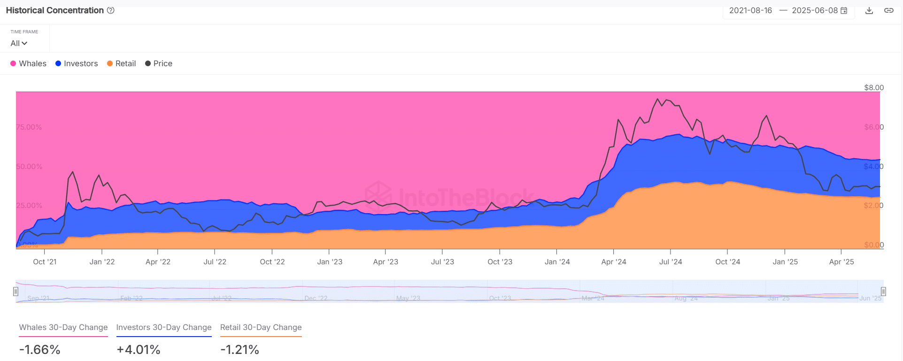Viewport: 903px width, 361px height.
Task: Copy the chart link
Action: tap(889, 10)
